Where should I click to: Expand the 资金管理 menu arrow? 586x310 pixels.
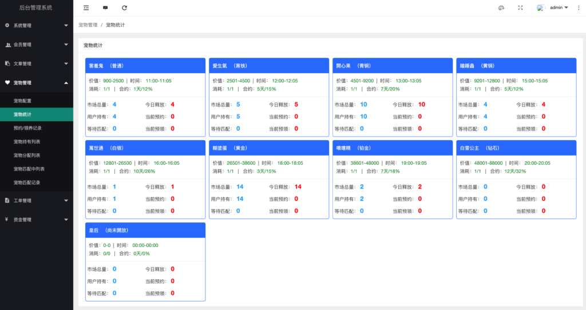click(x=66, y=220)
